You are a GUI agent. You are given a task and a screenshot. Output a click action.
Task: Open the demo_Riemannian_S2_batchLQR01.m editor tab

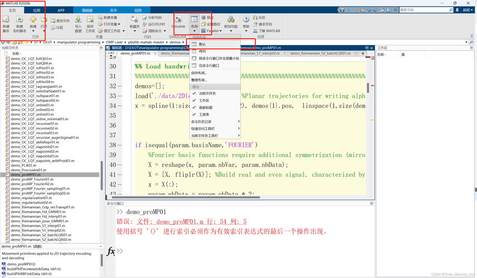click(320, 53)
